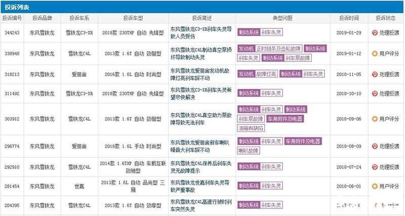The width and height of the screenshot is (405, 216).
Task: Click the 投诉状态 column header
Action: click(x=386, y=18)
